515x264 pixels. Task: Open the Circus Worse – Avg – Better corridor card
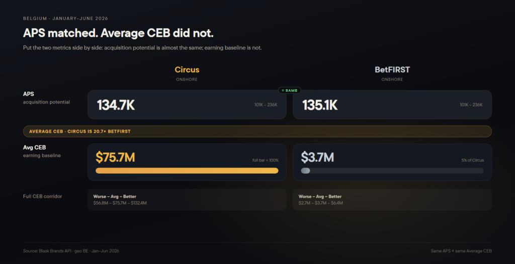coord(187,200)
